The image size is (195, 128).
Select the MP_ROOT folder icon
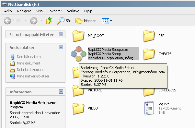click(78, 36)
